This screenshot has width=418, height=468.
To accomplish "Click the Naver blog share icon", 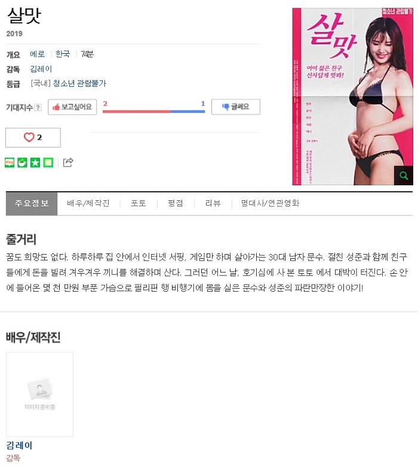I will (x=10, y=163).
